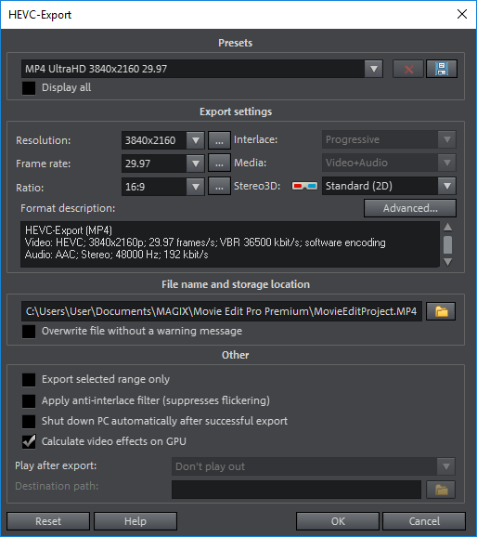Expand the Resolution 3840x2160 dropdown
Viewport: 477px width, 537px height.
pos(163,140)
